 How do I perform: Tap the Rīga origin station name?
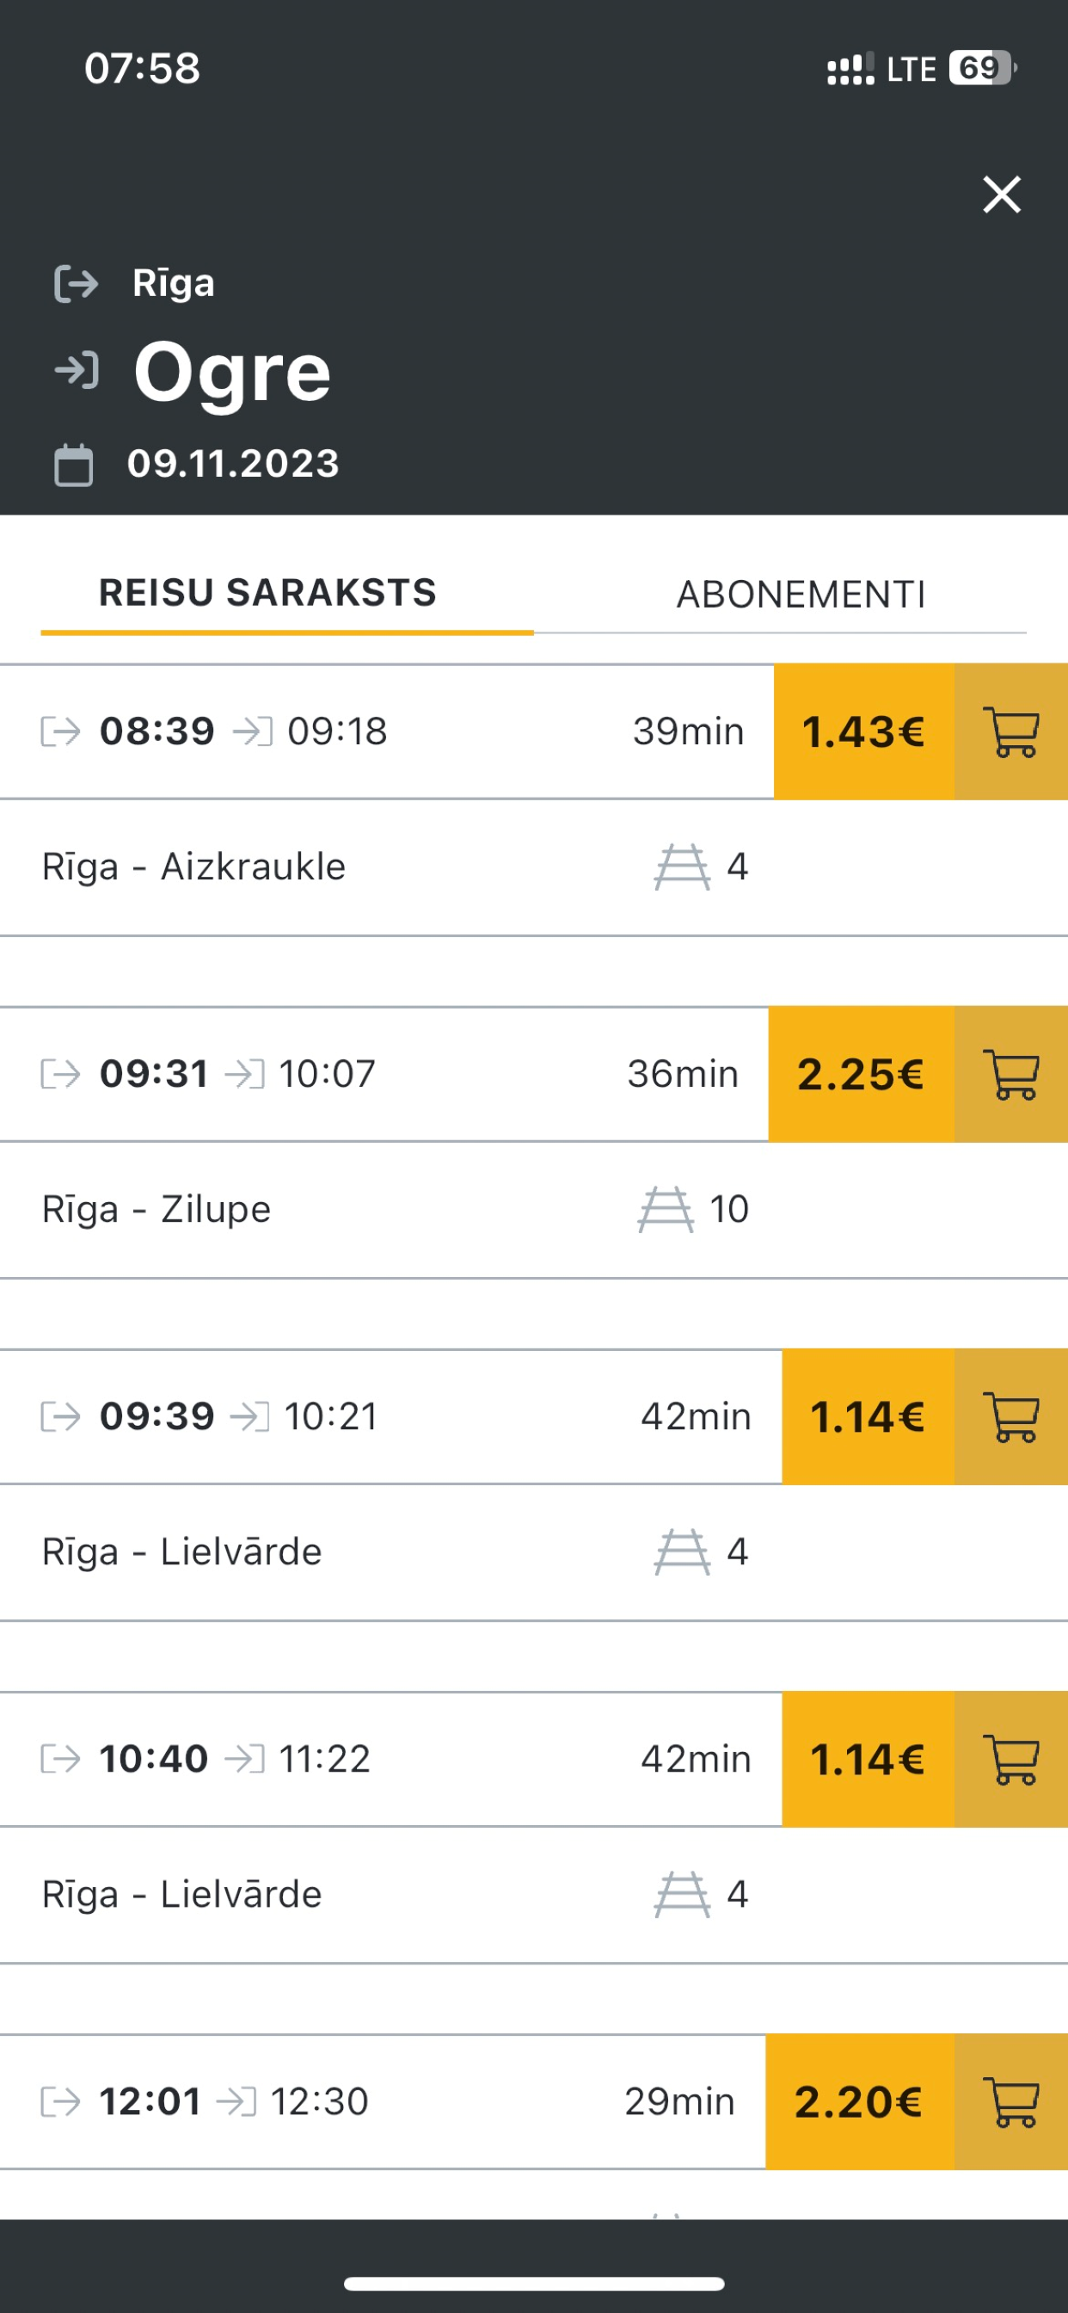click(173, 284)
